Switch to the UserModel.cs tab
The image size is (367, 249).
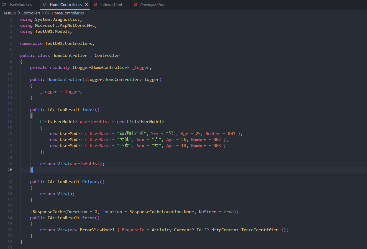point(20,5)
